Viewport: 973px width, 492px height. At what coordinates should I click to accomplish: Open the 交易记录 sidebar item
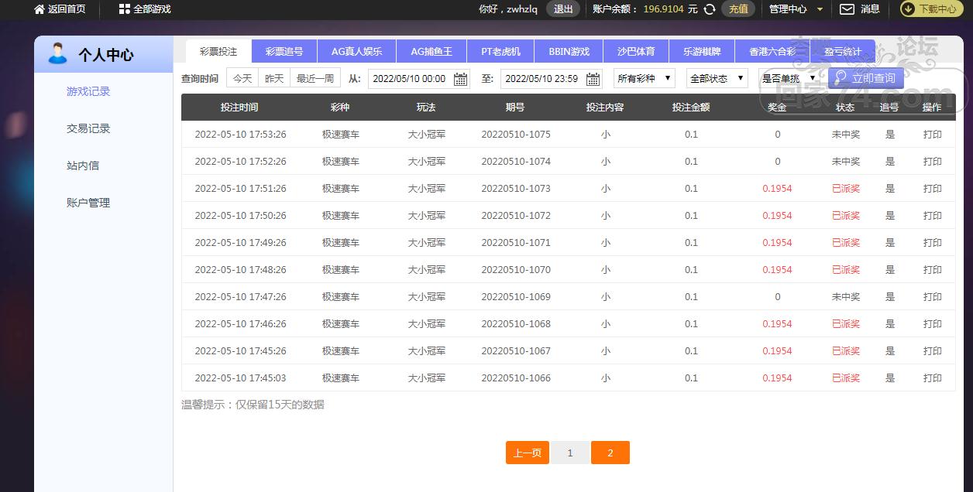88,128
